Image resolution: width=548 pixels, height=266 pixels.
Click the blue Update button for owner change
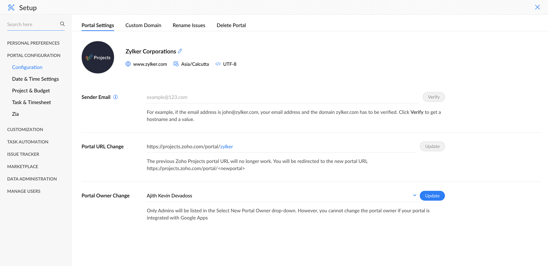[x=432, y=196]
